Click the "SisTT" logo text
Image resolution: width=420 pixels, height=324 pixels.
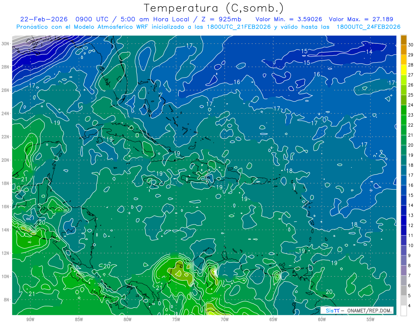pos(332,310)
